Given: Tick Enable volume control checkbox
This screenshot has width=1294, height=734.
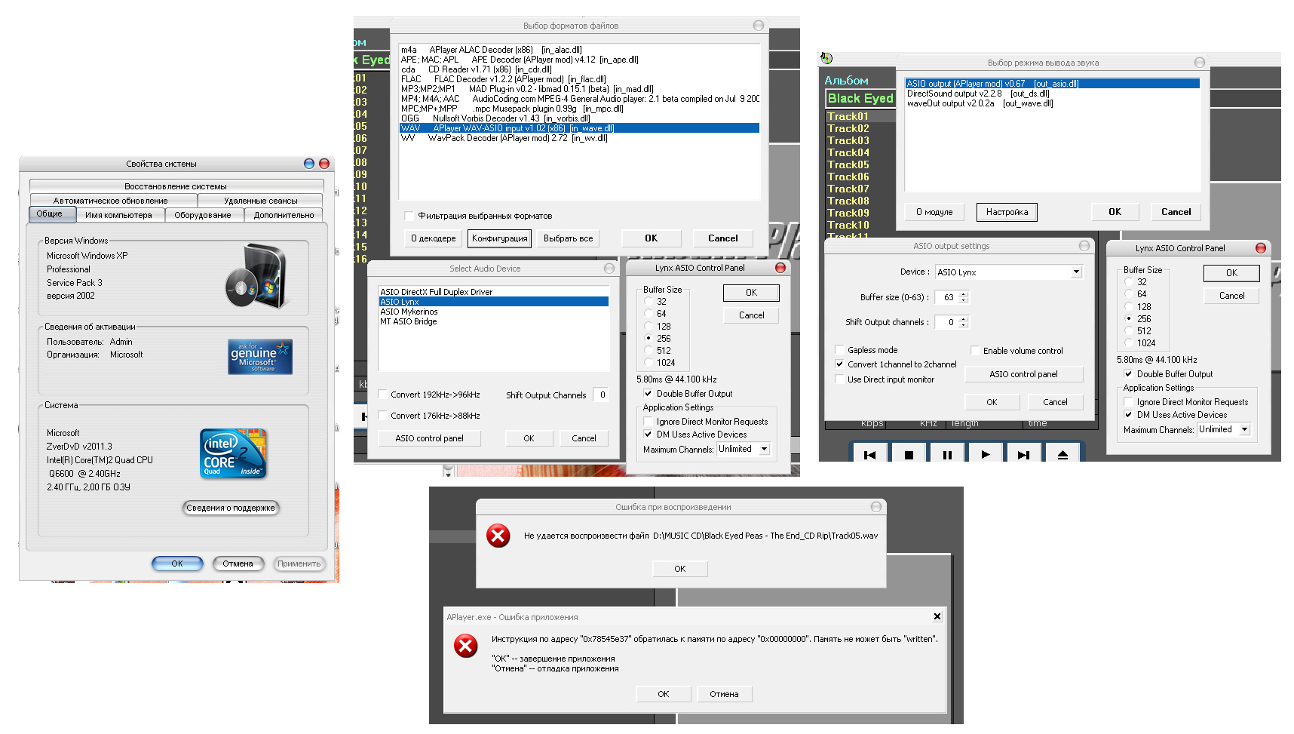Looking at the screenshot, I should pos(975,351).
